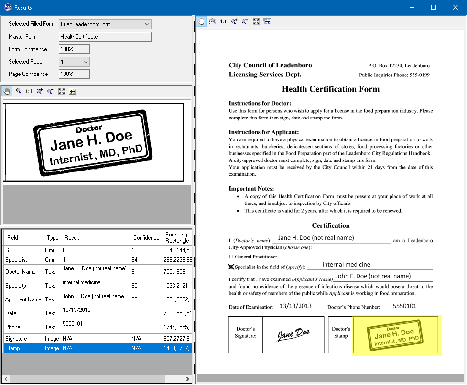Click the Bounding Rectangle column header
This screenshot has width=467, height=385.
click(x=177, y=238)
